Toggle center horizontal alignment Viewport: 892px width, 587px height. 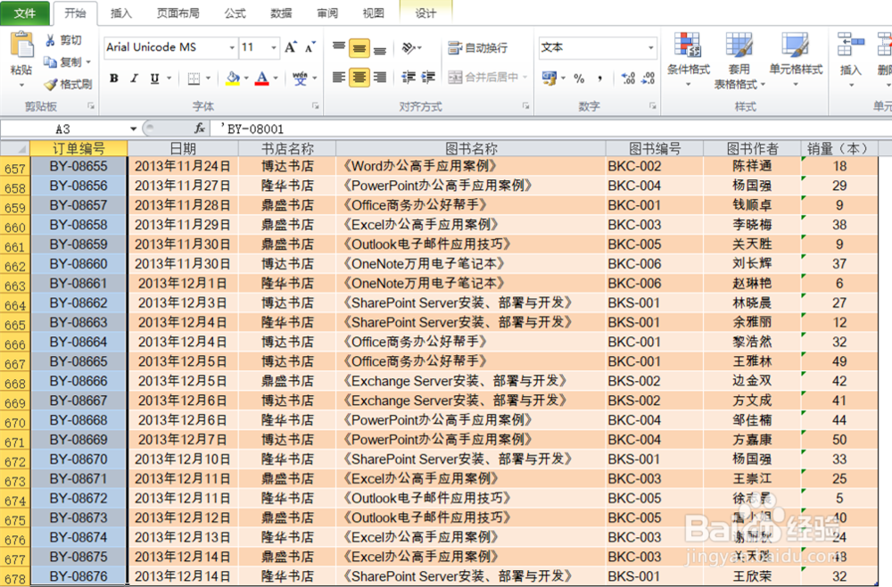359,78
